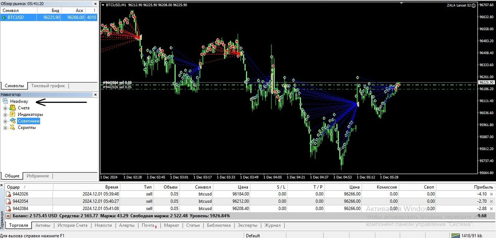Viewport: 496px width, 238px height.
Task: Click the bid value 96225.90 in Market Watch
Action: tap(52, 17)
